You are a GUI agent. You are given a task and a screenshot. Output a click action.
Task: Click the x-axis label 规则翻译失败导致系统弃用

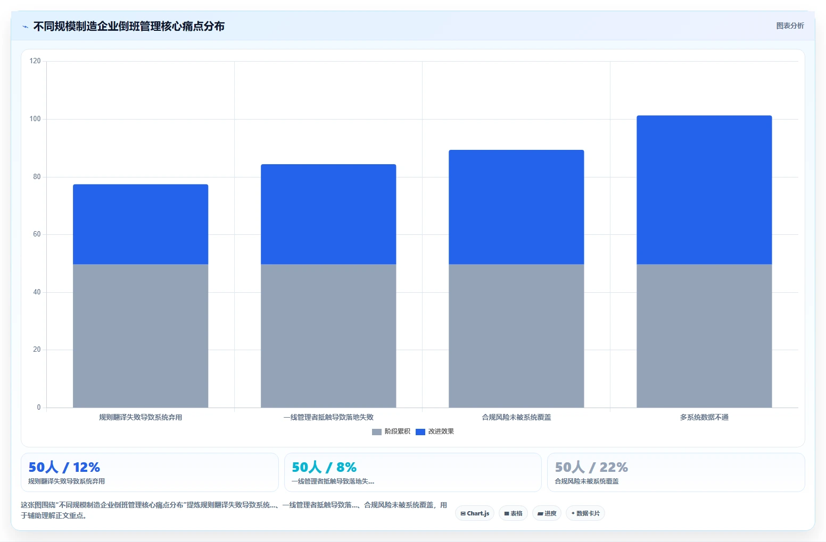point(141,417)
